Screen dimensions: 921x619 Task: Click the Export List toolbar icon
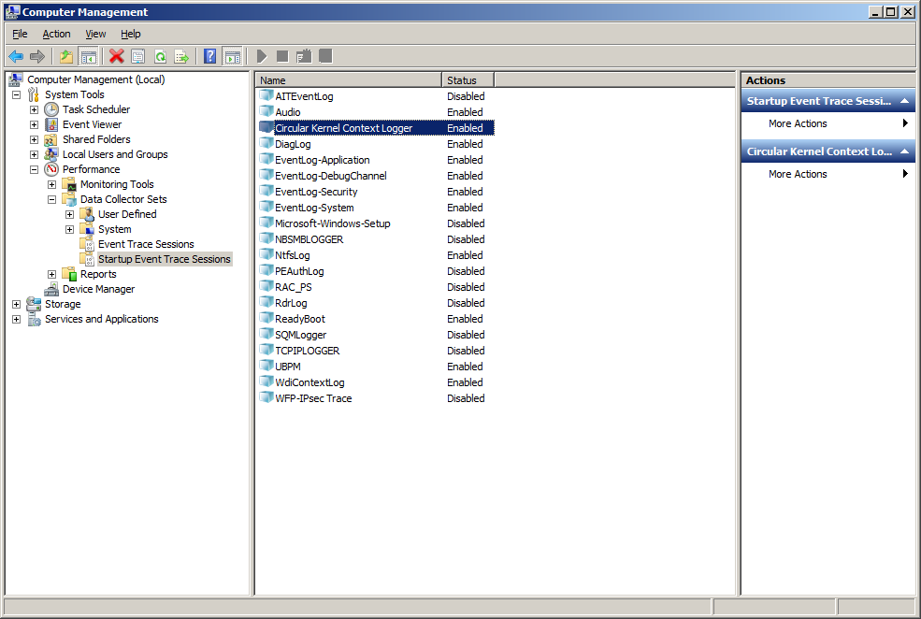[x=181, y=56]
